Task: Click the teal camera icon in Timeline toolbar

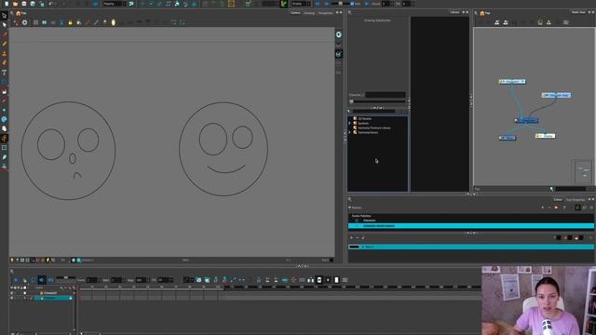Action: point(198,280)
